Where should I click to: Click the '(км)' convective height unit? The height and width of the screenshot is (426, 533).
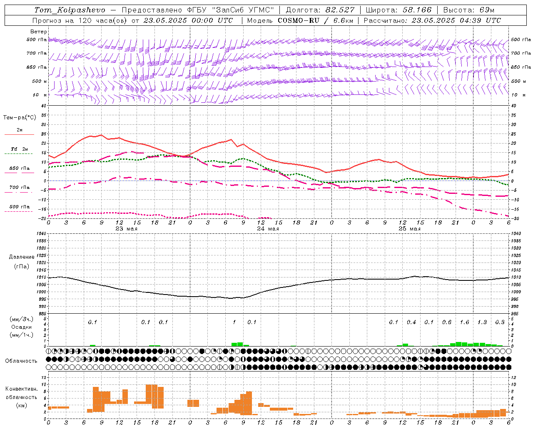click(x=22, y=405)
